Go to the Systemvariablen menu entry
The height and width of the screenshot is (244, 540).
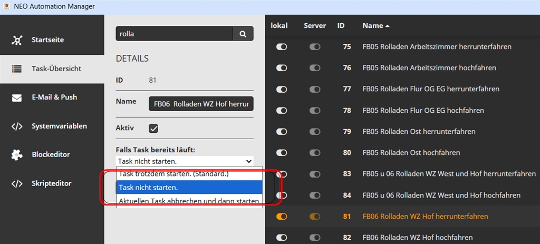click(x=59, y=126)
